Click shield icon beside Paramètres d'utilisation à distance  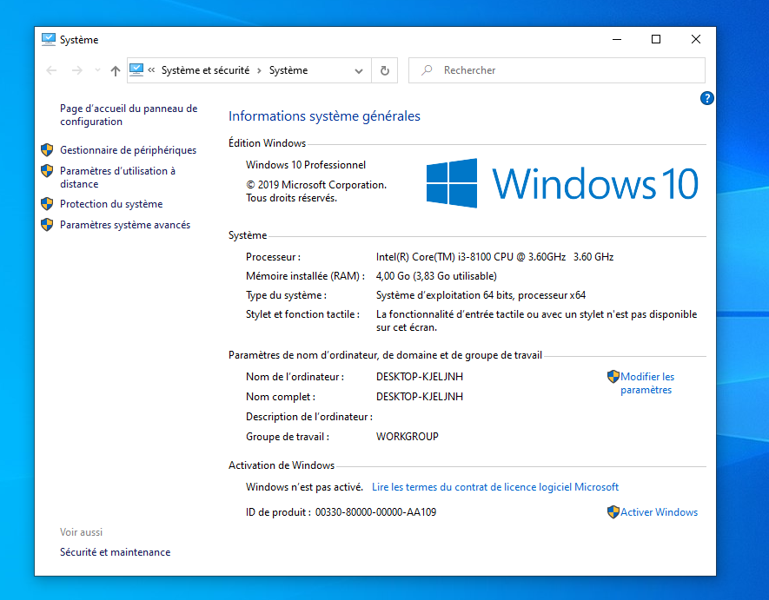(x=47, y=170)
